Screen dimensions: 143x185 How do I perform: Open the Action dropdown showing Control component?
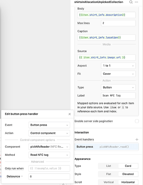point(49,133)
